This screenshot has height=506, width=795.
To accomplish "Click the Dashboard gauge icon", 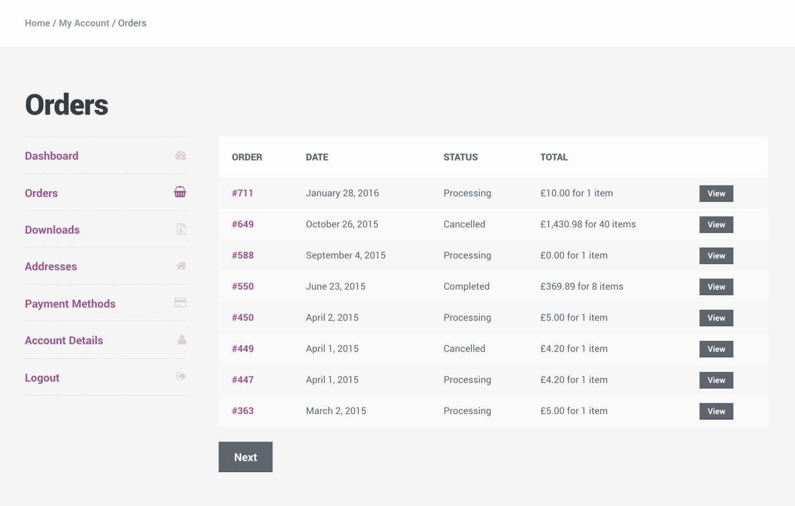I will pos(181,155).
